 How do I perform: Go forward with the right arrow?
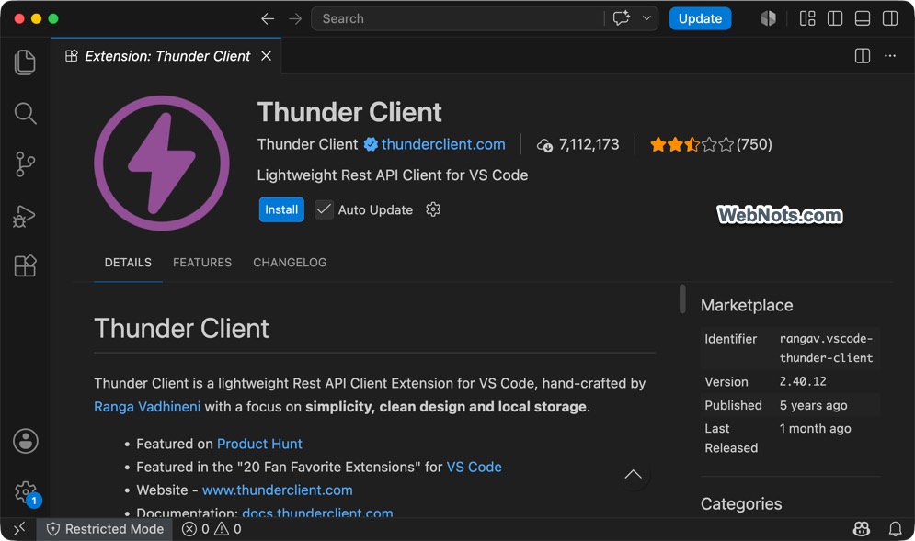point(295,18)
